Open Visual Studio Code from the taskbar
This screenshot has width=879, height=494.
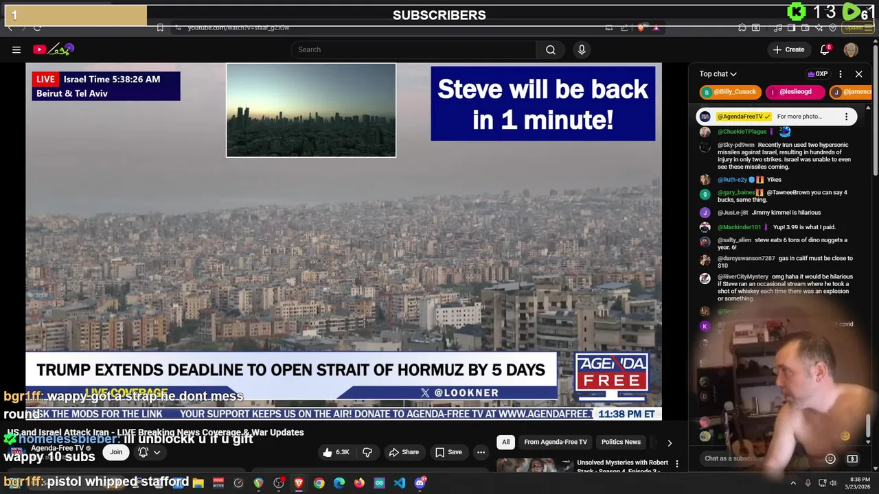tap(400, 483)
